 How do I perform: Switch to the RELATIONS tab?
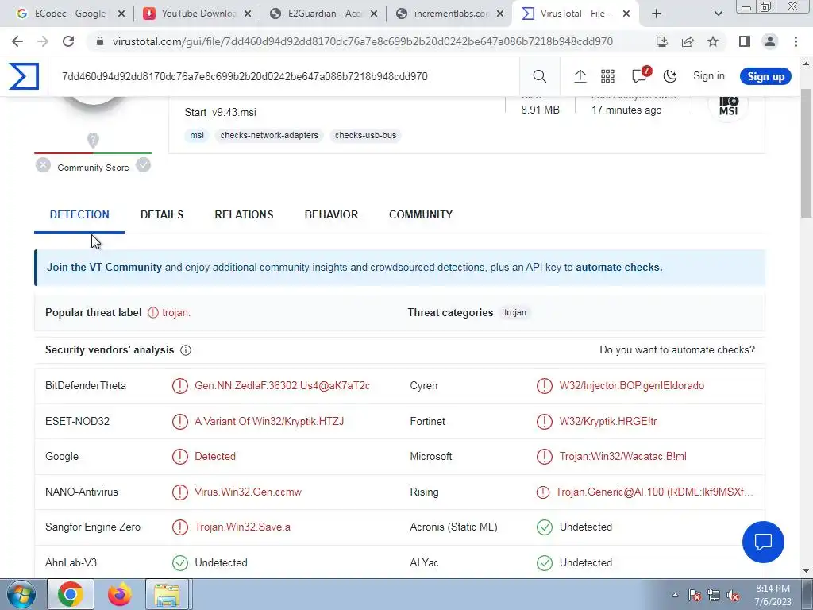244,214
